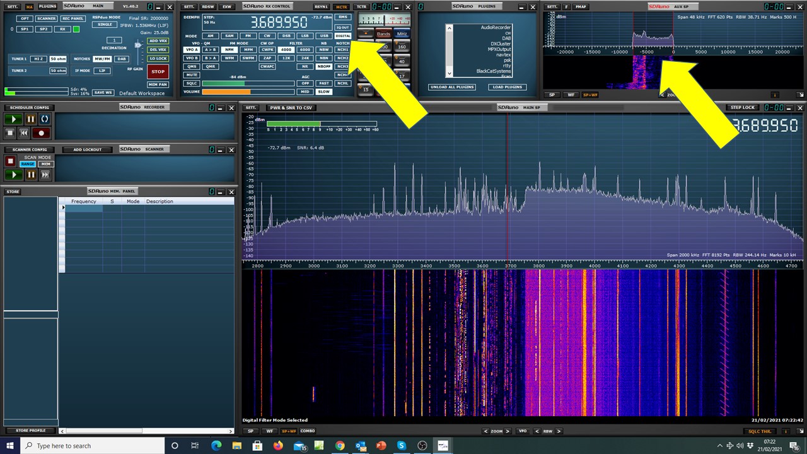Adjust the RF GAIN slider
This screenshot has height=454, width=807.
[x=137, y=45]
